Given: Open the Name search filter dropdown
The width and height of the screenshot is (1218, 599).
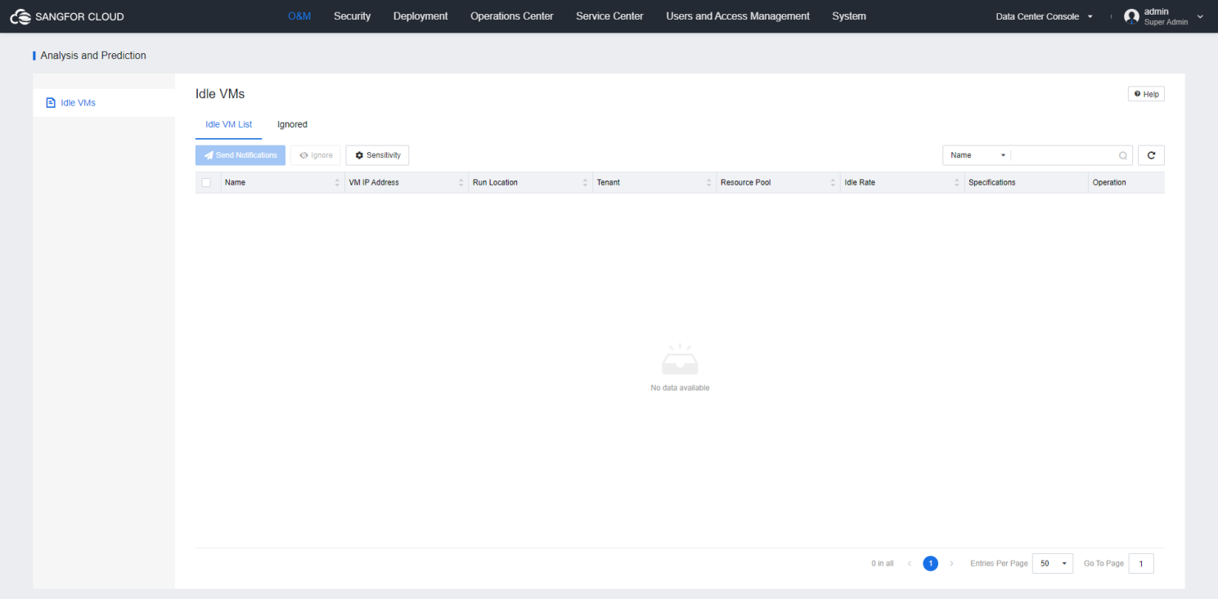Looking at the screenshot, I should click(977, 155).
